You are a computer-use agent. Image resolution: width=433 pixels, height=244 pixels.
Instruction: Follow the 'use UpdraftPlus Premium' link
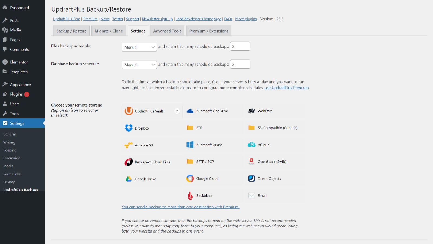(x=287, y=88)
